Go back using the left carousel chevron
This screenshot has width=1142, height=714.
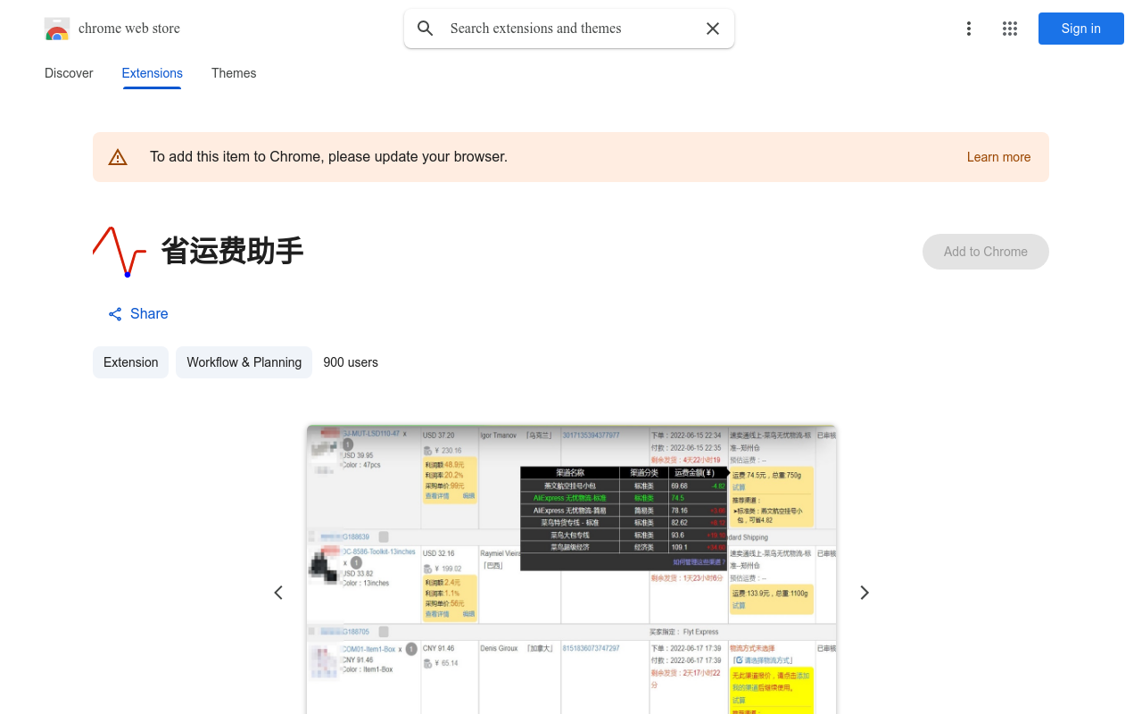coord(278,592)
